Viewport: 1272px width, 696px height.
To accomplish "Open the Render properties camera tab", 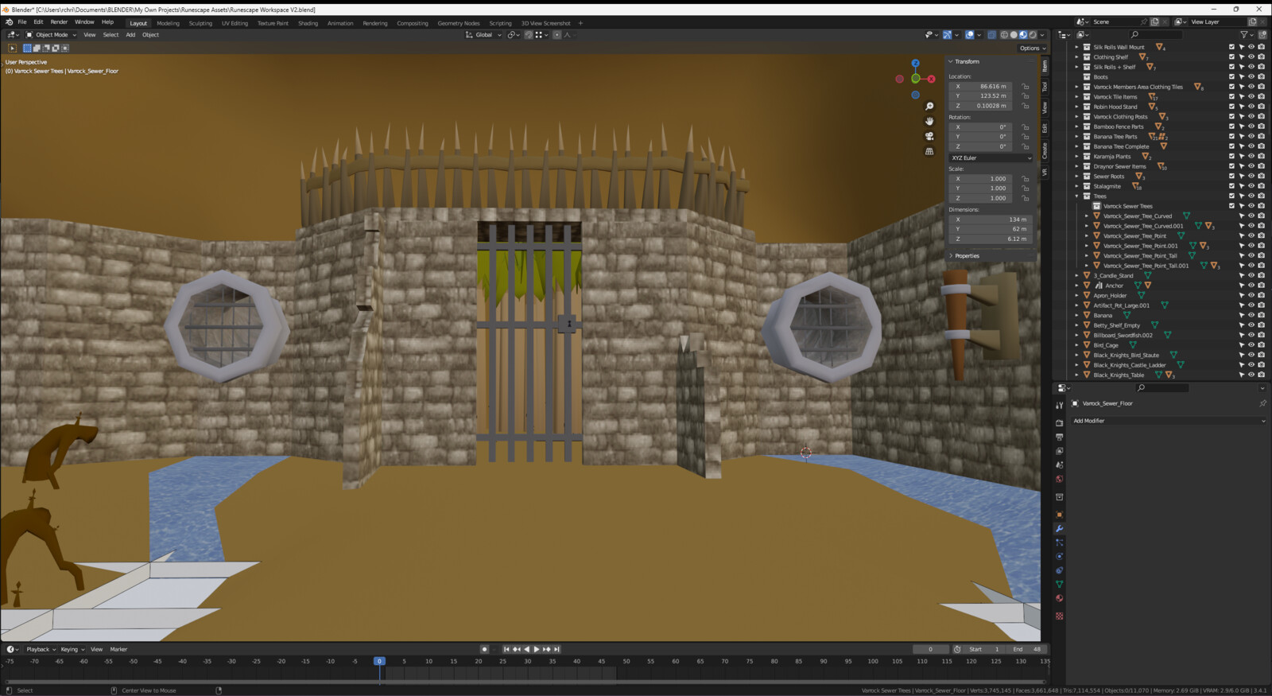I will (x=1059, y=423).
